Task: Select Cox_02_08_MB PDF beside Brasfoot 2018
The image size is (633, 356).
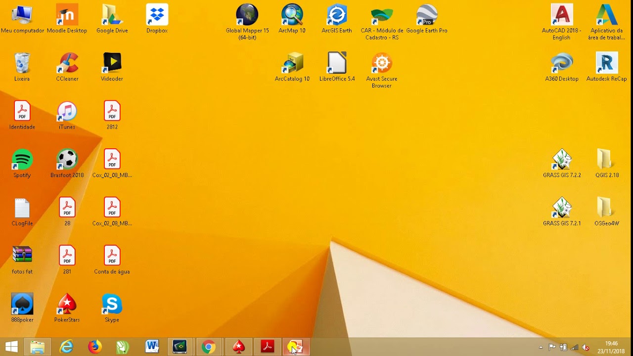Action: coord(112,163)
